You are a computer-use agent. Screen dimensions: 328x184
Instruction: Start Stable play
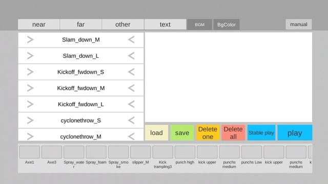coord(261,133)
